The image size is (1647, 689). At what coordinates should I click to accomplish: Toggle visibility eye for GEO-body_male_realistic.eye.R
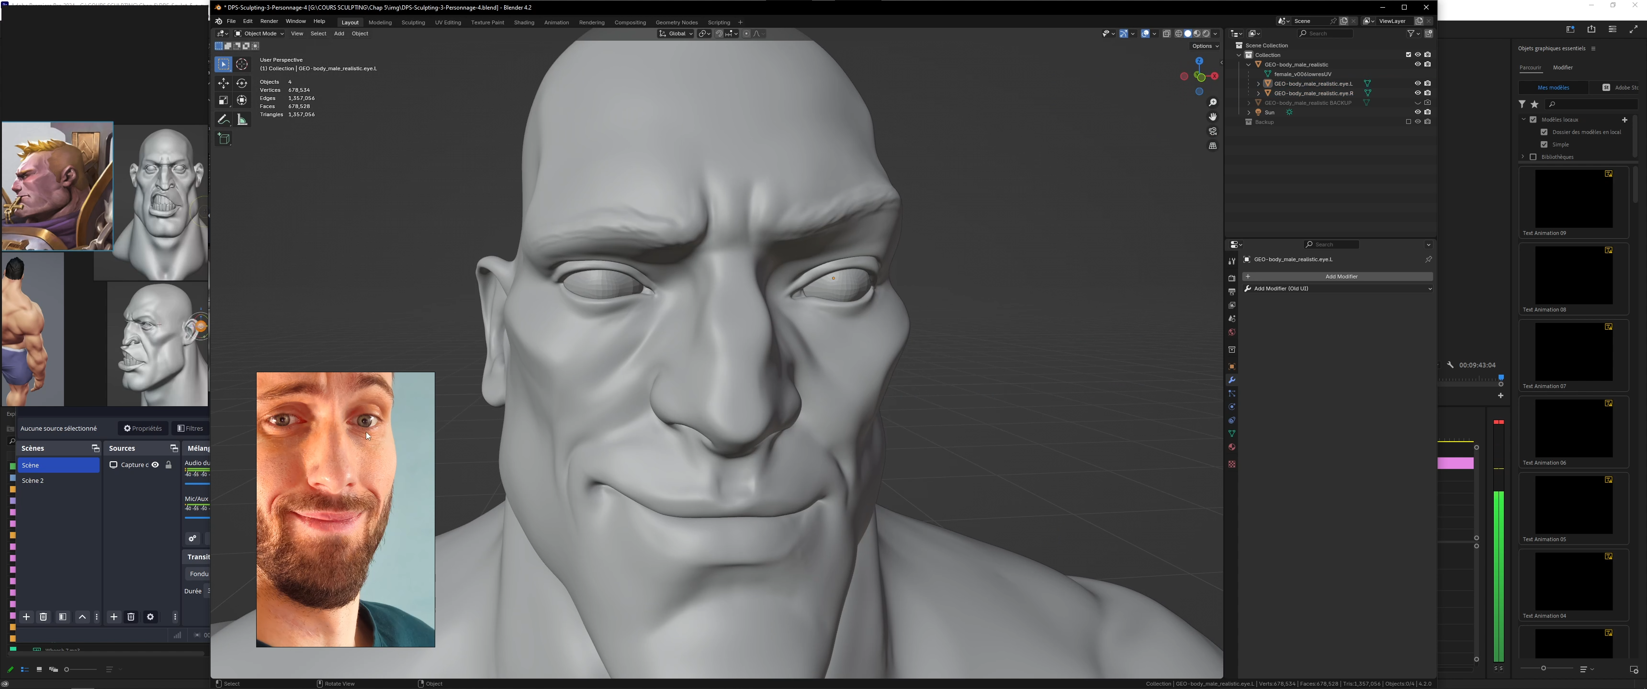[1418, 93]
